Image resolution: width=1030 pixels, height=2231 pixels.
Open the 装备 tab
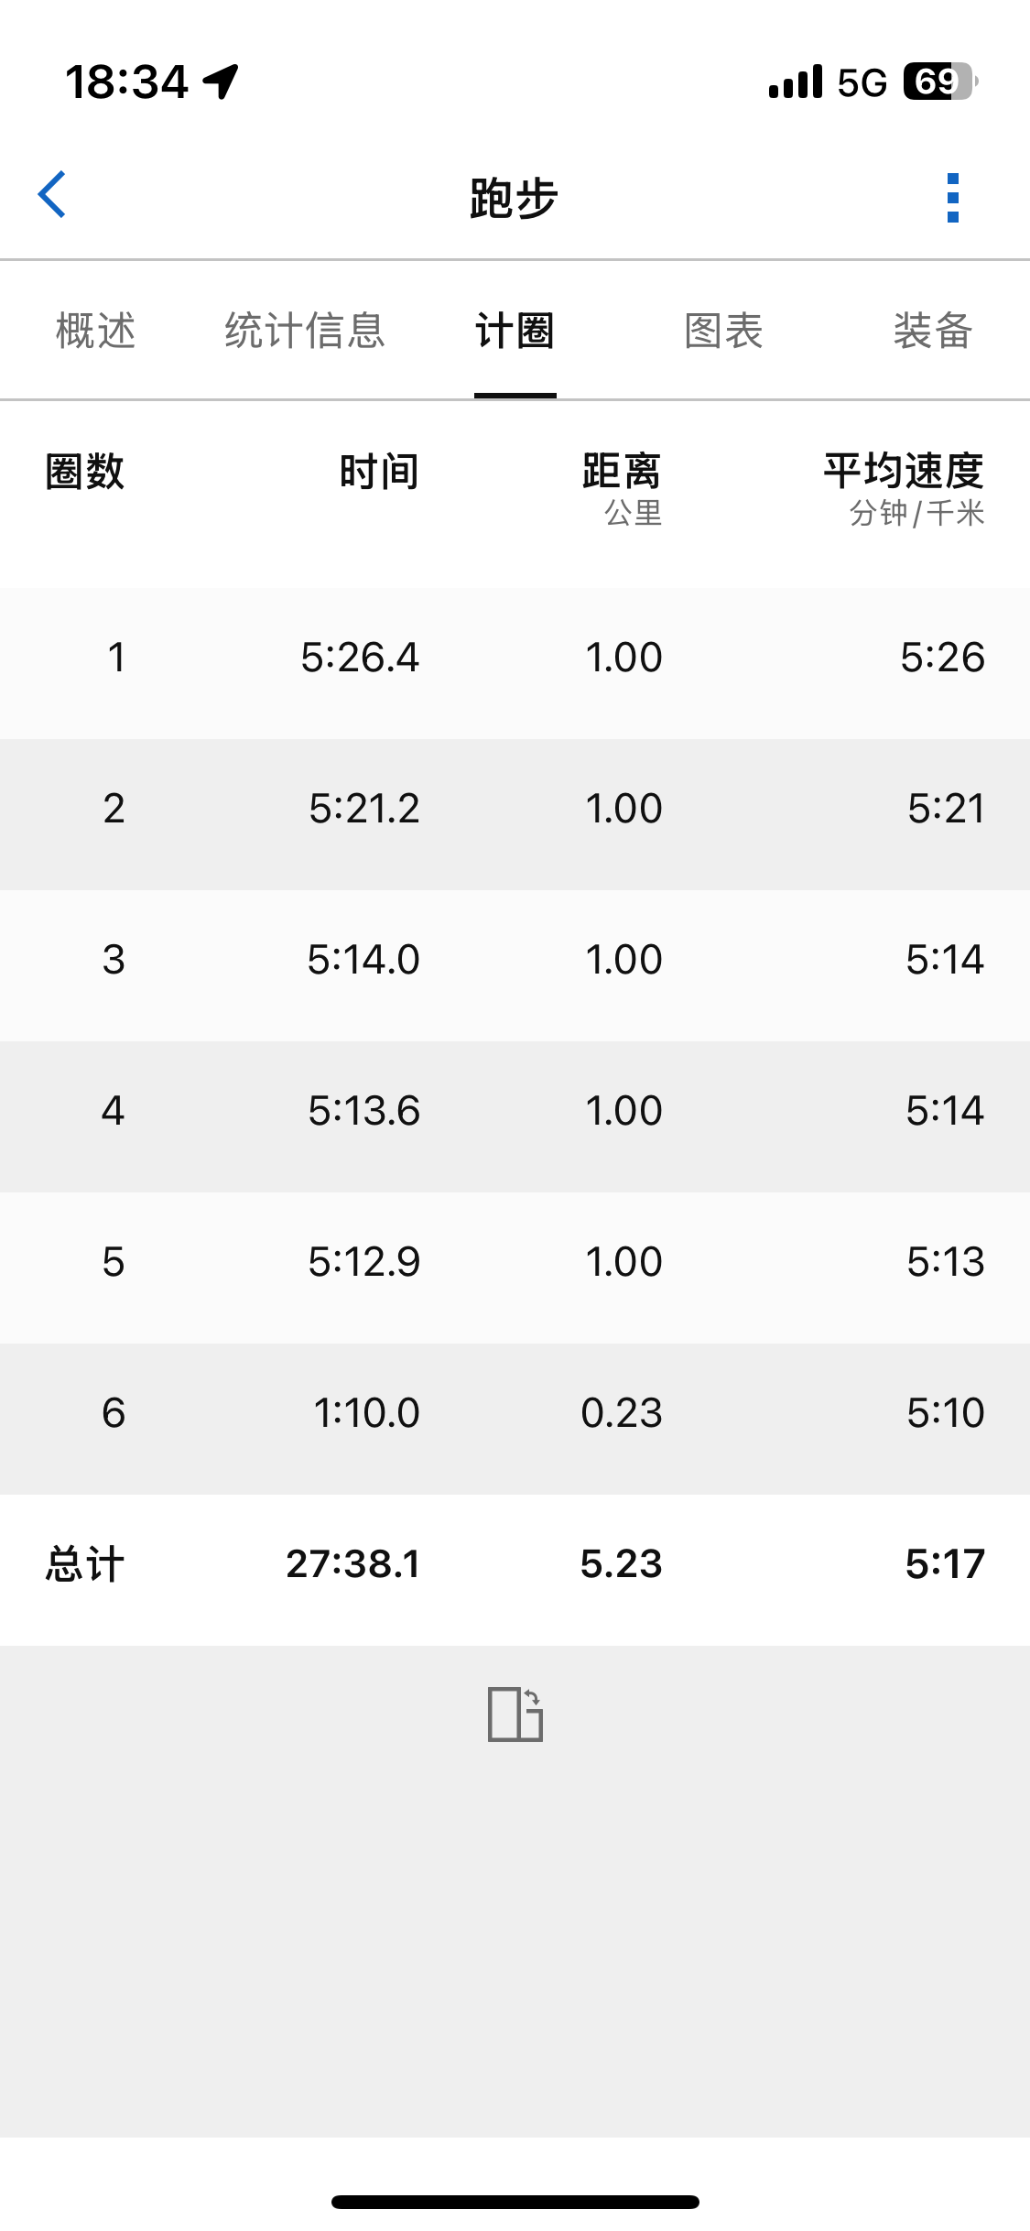pyautogui.click(x=933, y=331)
